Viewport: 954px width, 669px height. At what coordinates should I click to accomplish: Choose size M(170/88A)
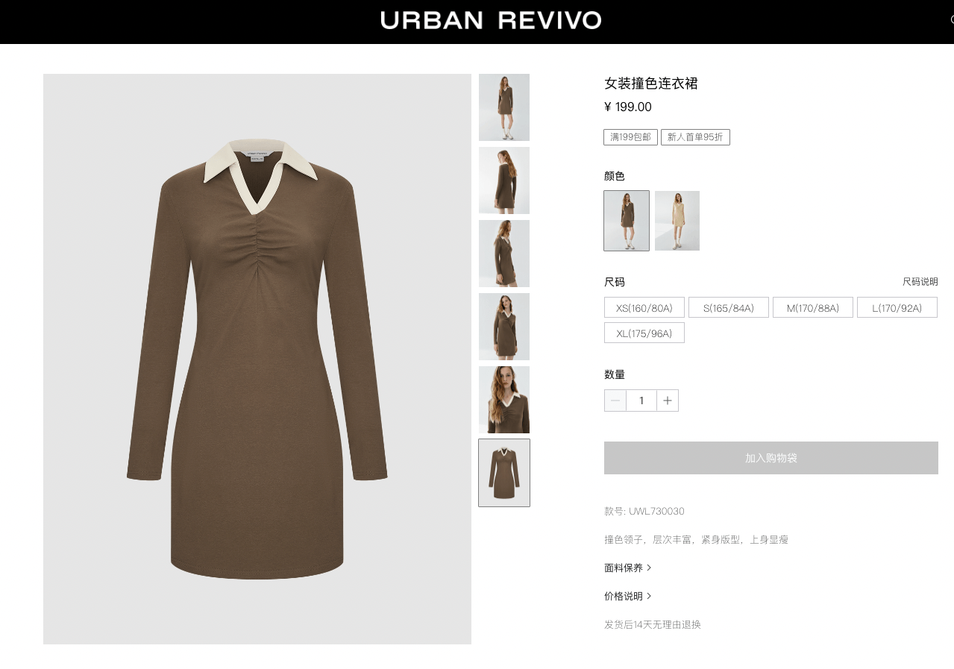click(813, 307)
